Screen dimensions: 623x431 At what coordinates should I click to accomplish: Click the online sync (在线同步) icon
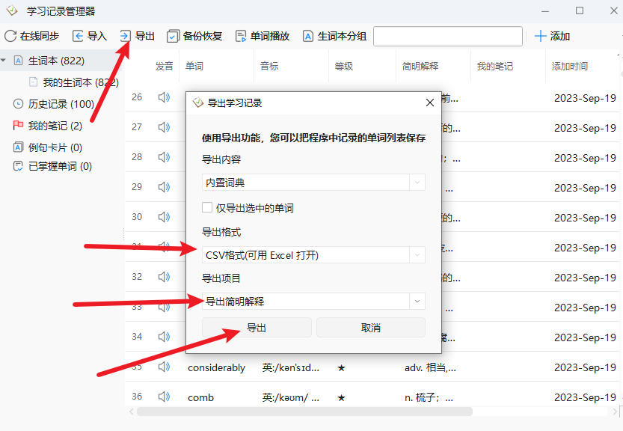tap(10, 36)
